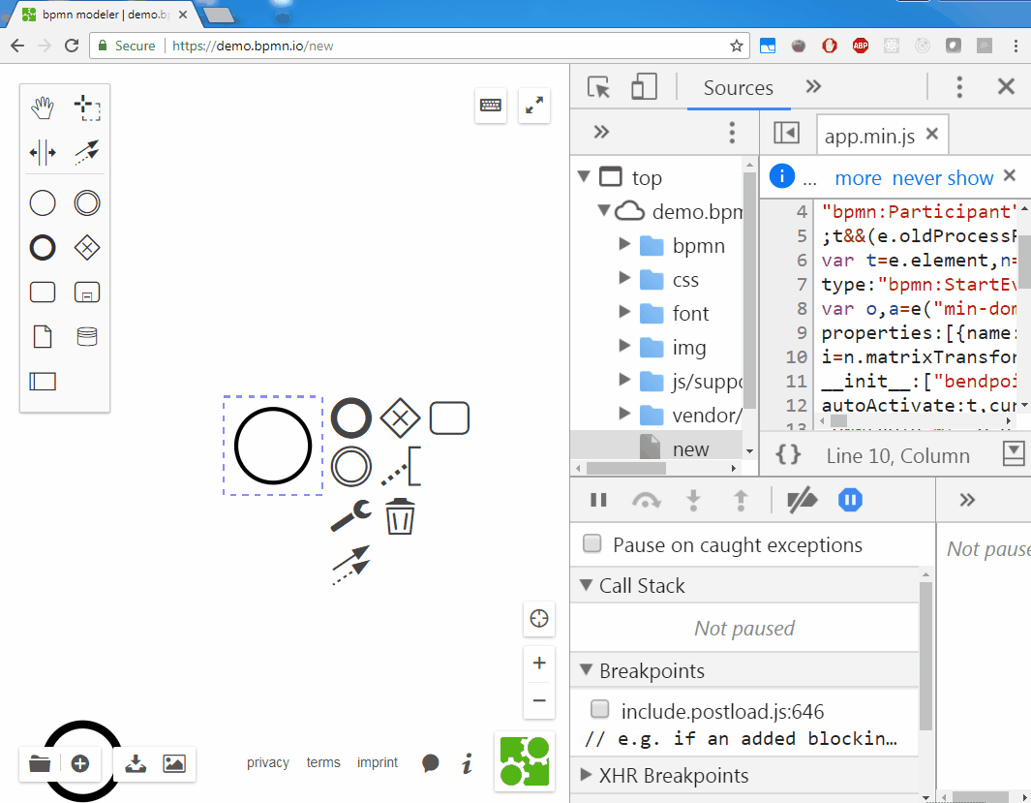Click the never show link
1031x803 pixels.
(x=942, y=177)
